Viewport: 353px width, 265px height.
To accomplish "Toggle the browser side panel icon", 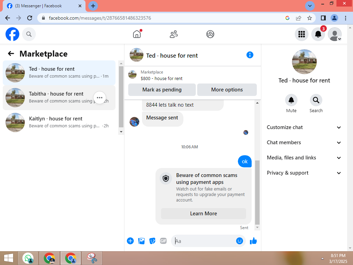I will (x=323, y=18).
